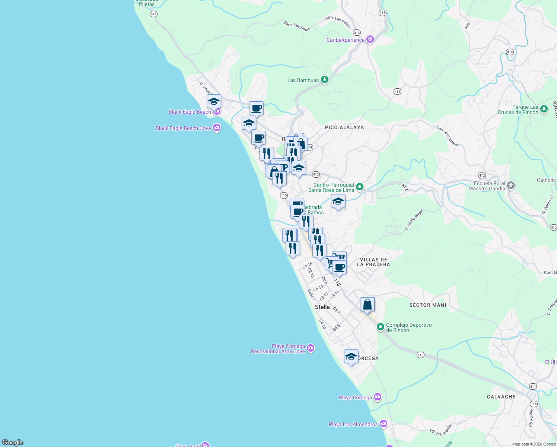Click the Complejo Deportivo de Rincón marker
Viewport: 557px width, 447px height.
tap(381, 326)
